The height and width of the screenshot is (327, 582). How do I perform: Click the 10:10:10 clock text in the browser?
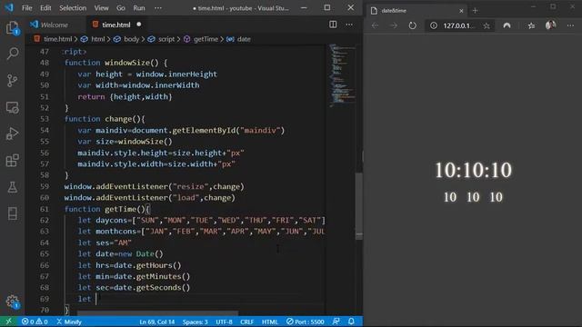click(x=473, y=170)
